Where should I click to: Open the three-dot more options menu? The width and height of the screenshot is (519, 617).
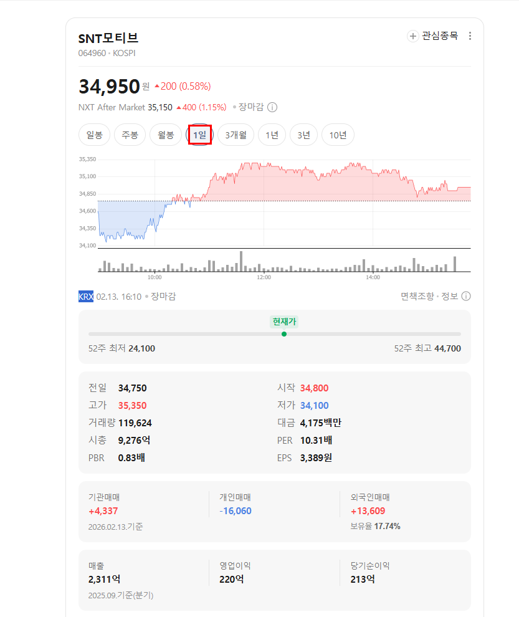pyautogui.click(x=470, y=36)
